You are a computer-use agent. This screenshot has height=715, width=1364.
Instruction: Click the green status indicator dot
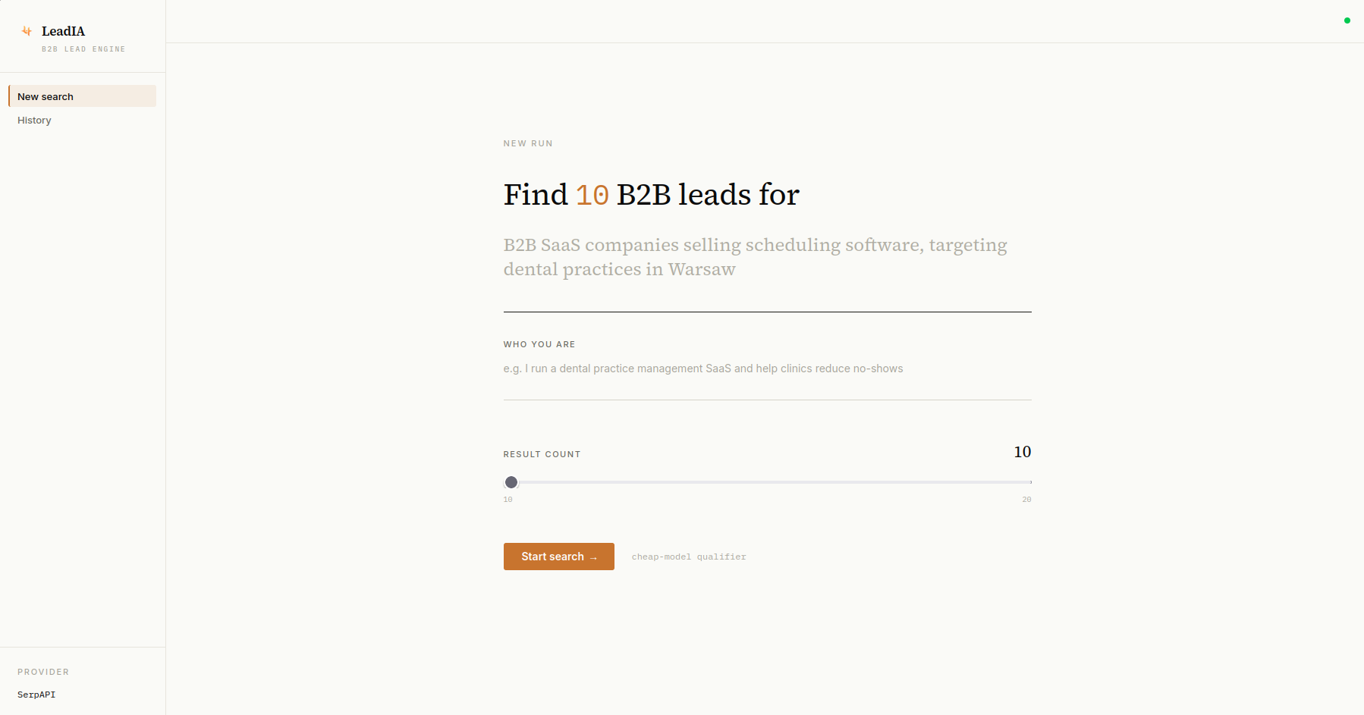point(1347,20)
